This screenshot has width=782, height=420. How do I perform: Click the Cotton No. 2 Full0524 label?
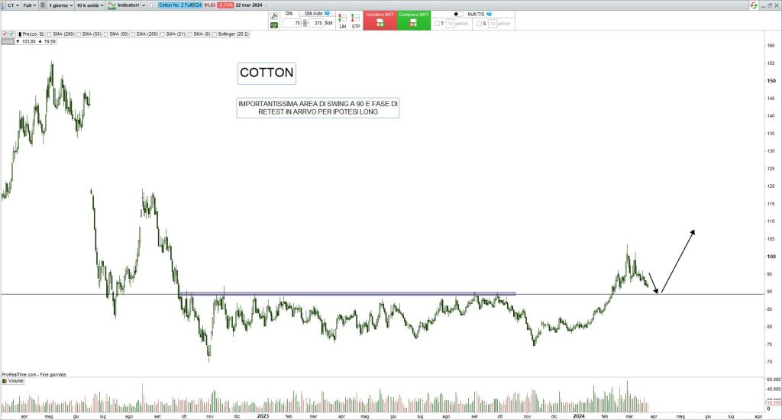point(180,5)
